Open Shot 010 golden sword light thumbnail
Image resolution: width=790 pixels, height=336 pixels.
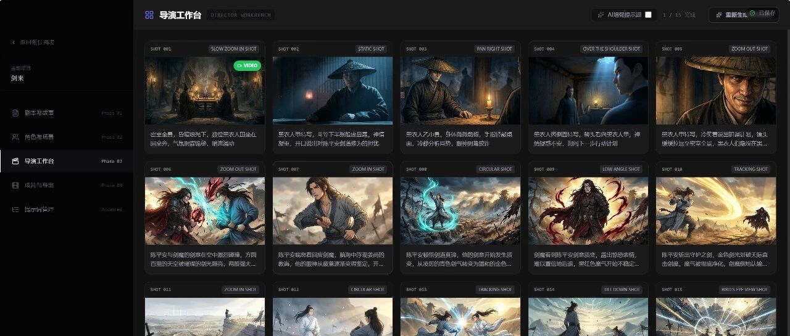(x=716, y=211)
